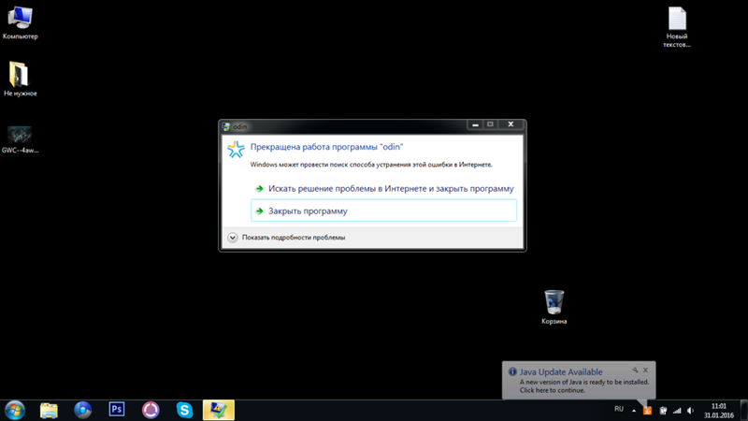Click the odin dialog maximize button
The width and height of the screenshot is (748, 421).
click(x=490, y=124)
